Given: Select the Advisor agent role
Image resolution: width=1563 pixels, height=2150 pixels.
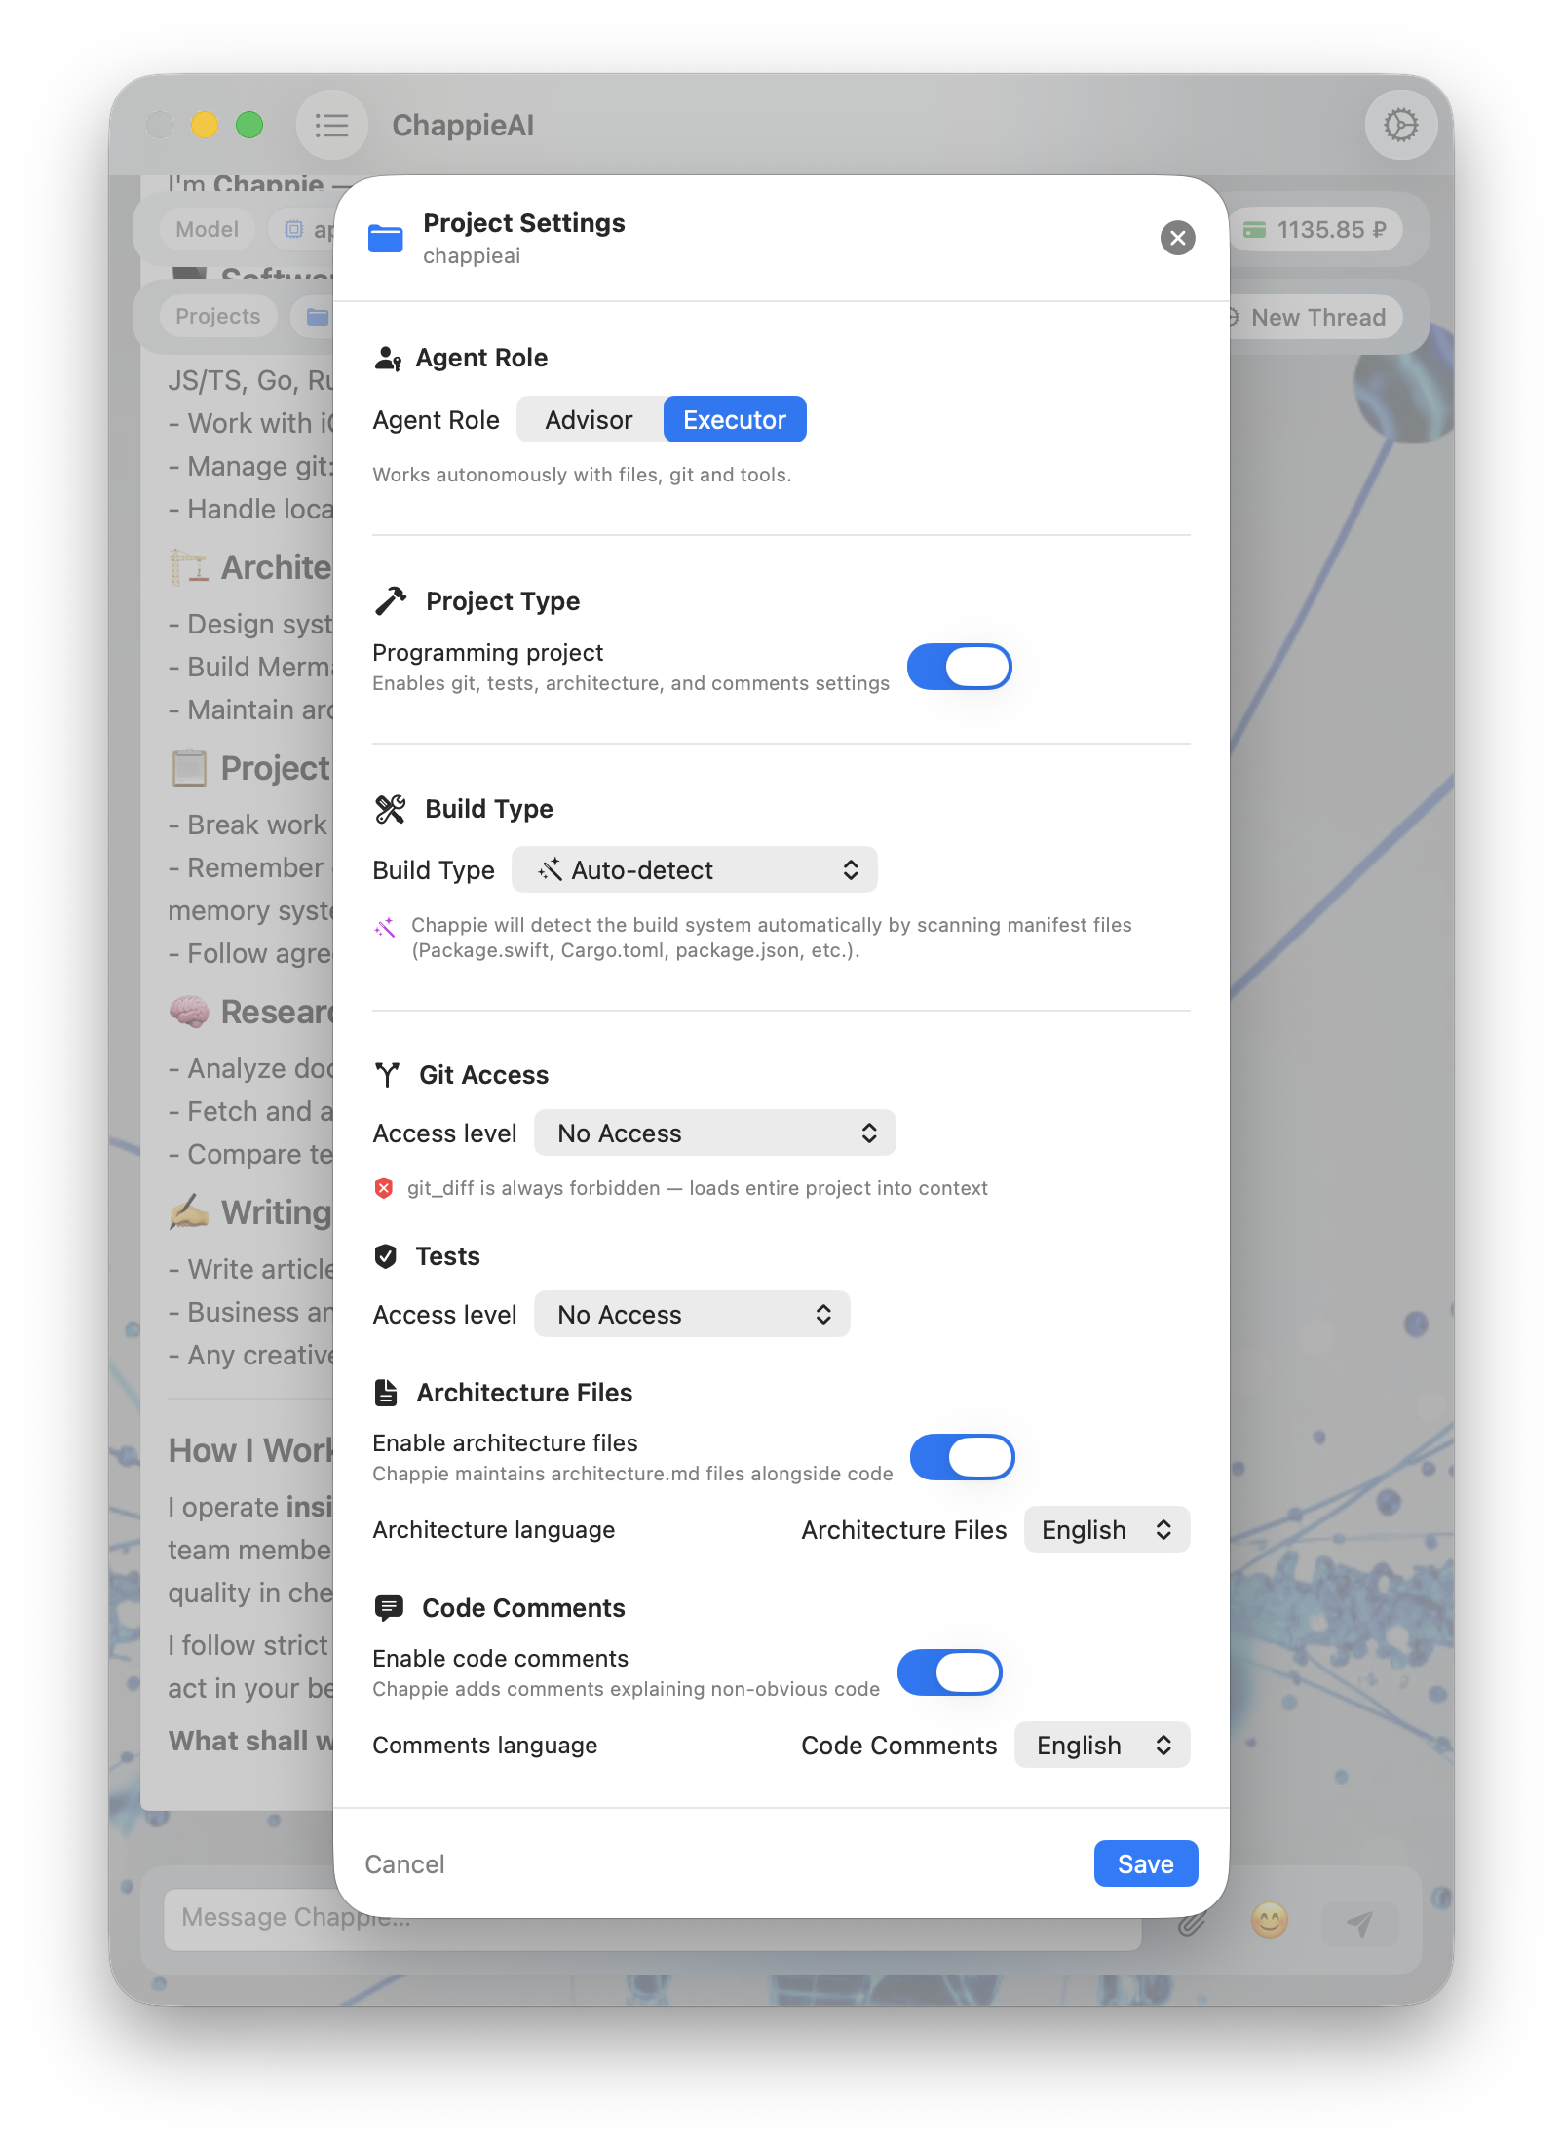Looking at the screenshot, I should tap(589, 420).
